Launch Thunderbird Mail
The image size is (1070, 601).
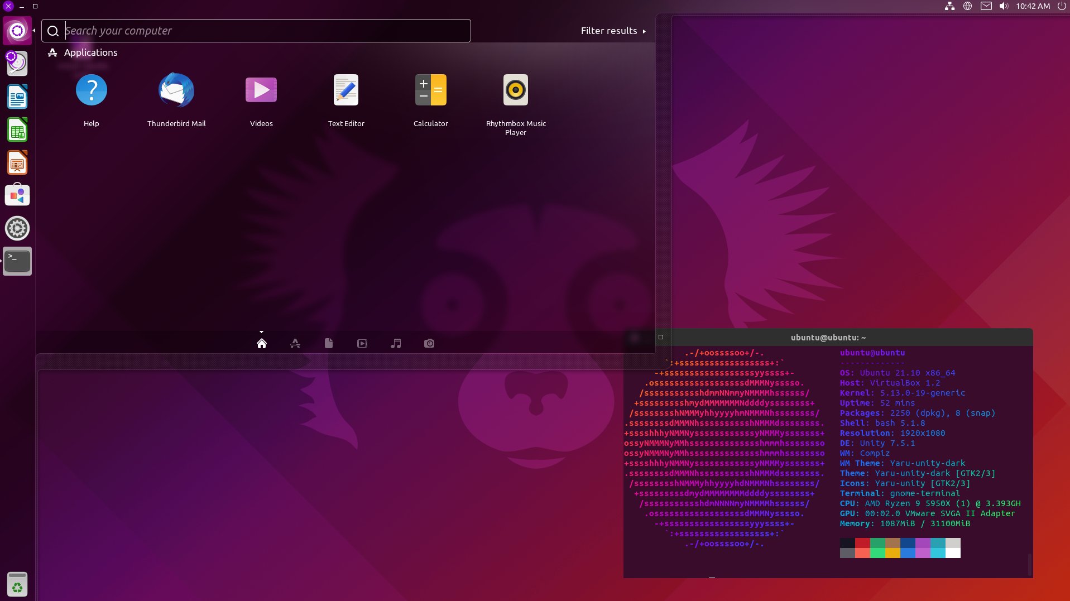tap(176, 90)
